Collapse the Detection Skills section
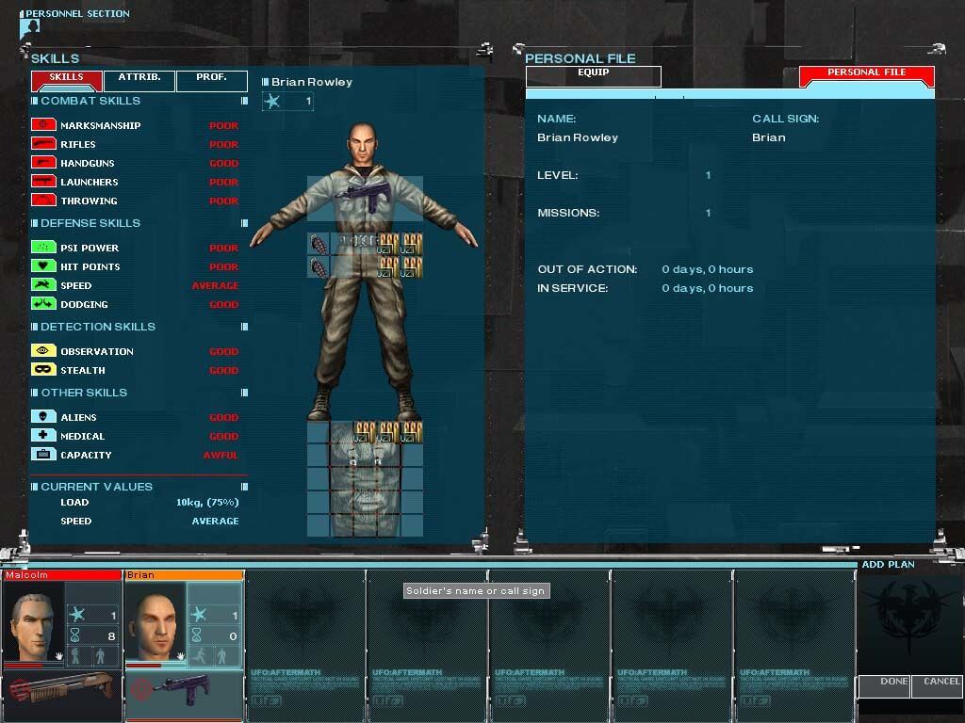The image size is (965, 723). [244, 327]
